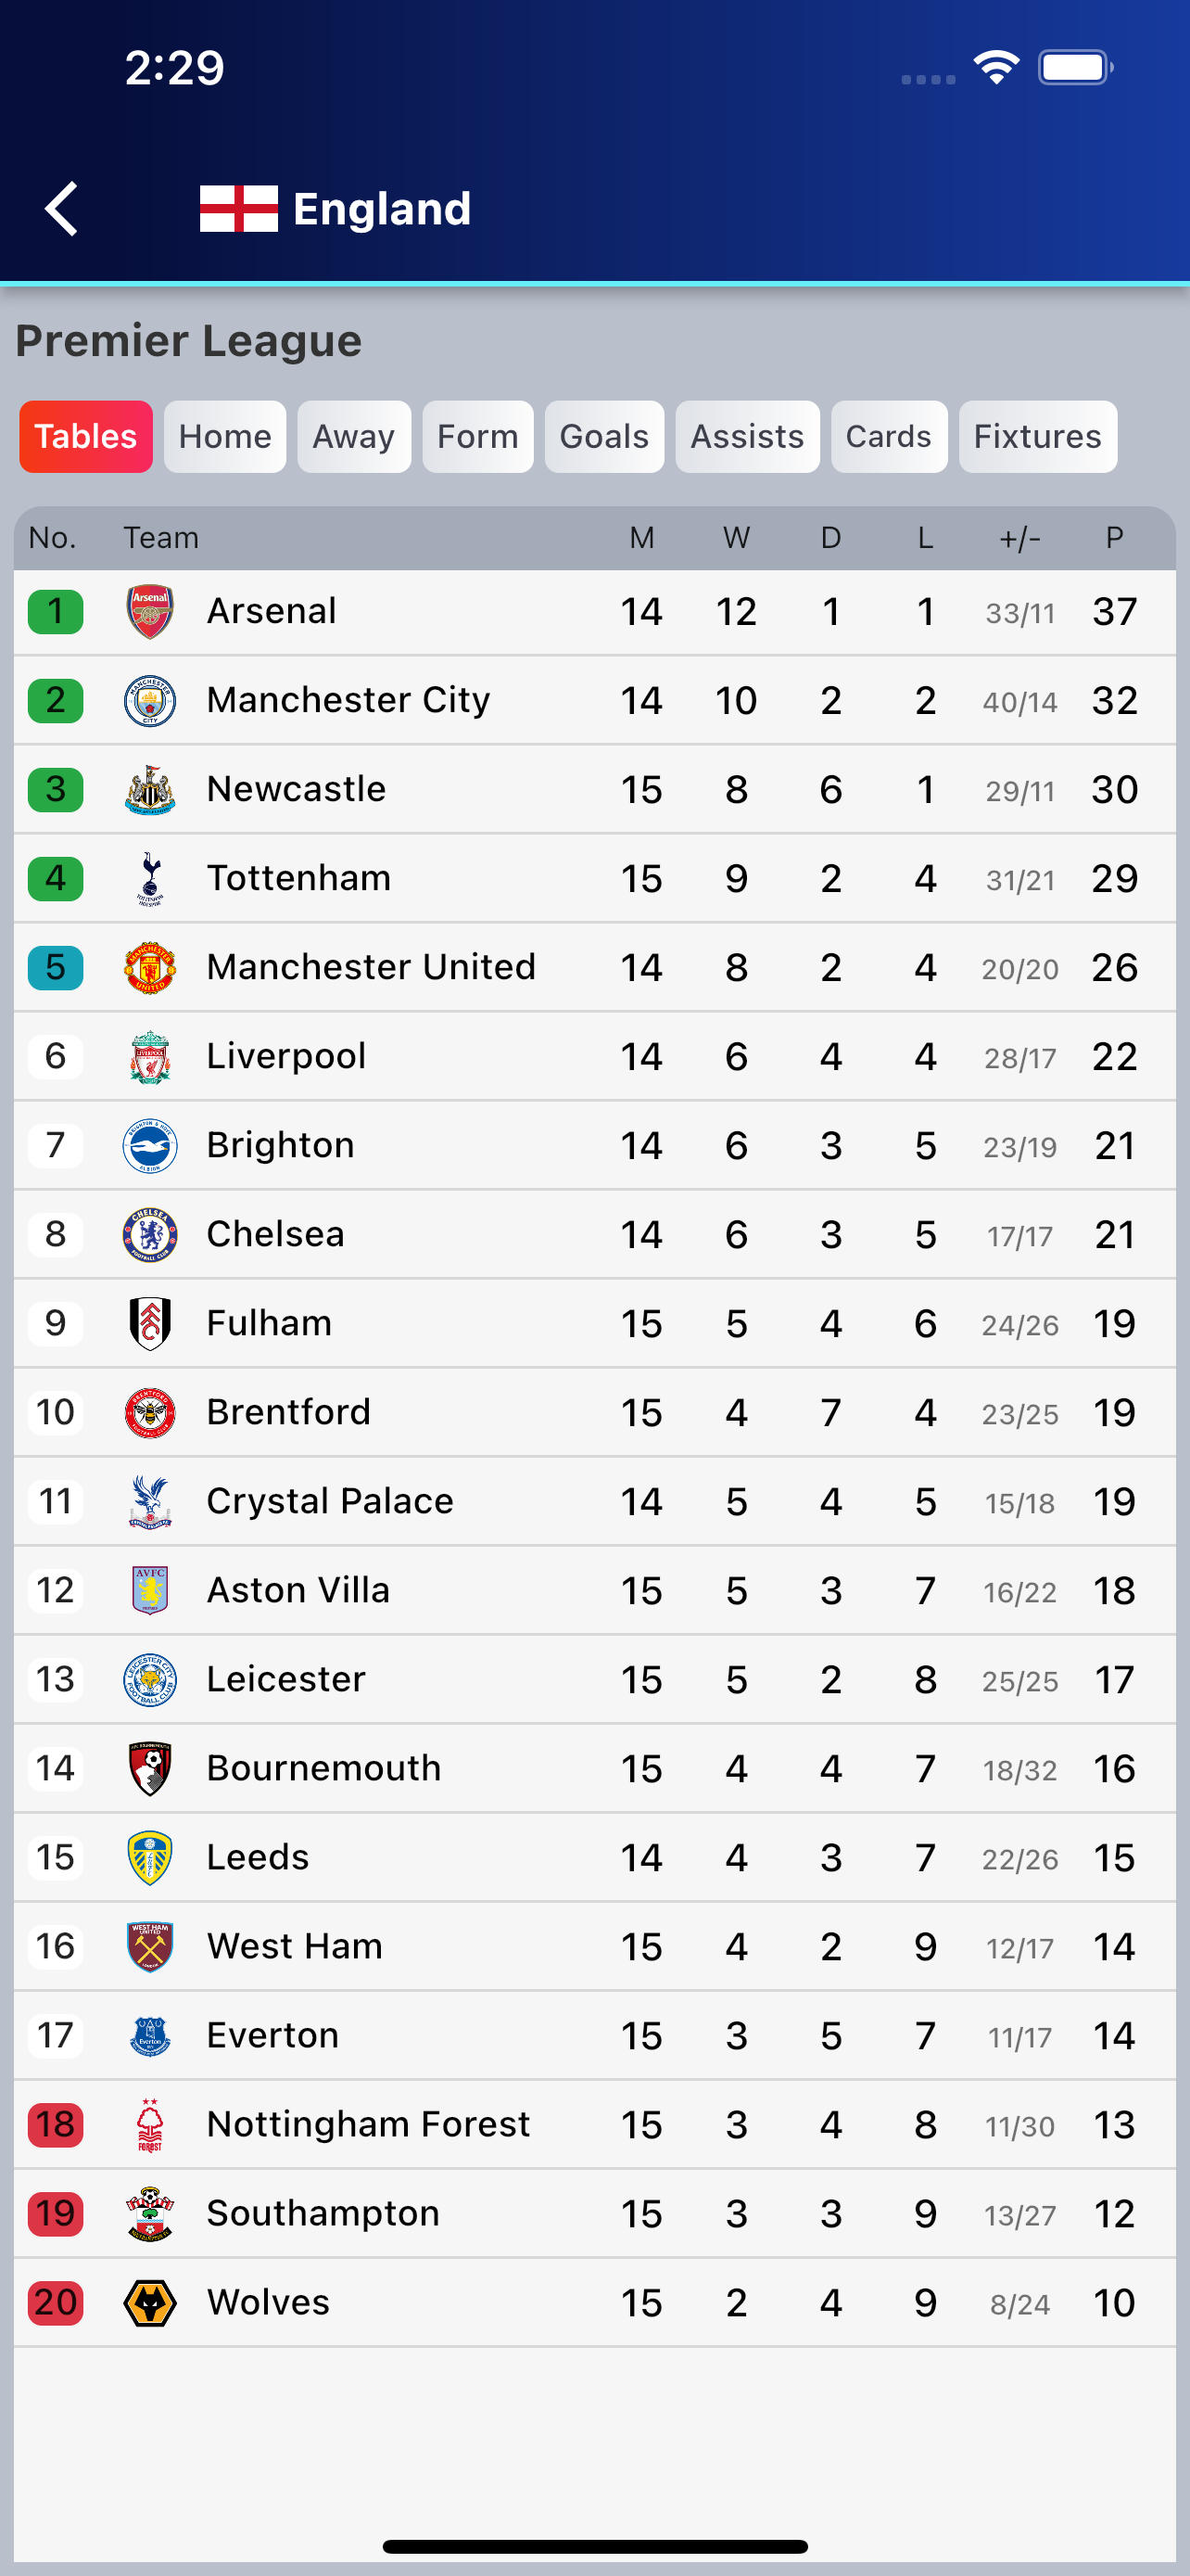Image resolution: width=1190 pixels, height=2576 pixels.
Task: Show the Form tab
Action: point(477,437)
